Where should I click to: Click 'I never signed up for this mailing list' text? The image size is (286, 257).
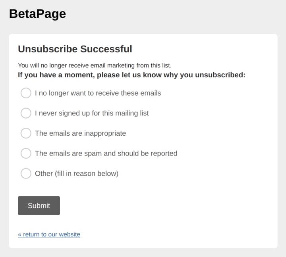pos(92,113)
